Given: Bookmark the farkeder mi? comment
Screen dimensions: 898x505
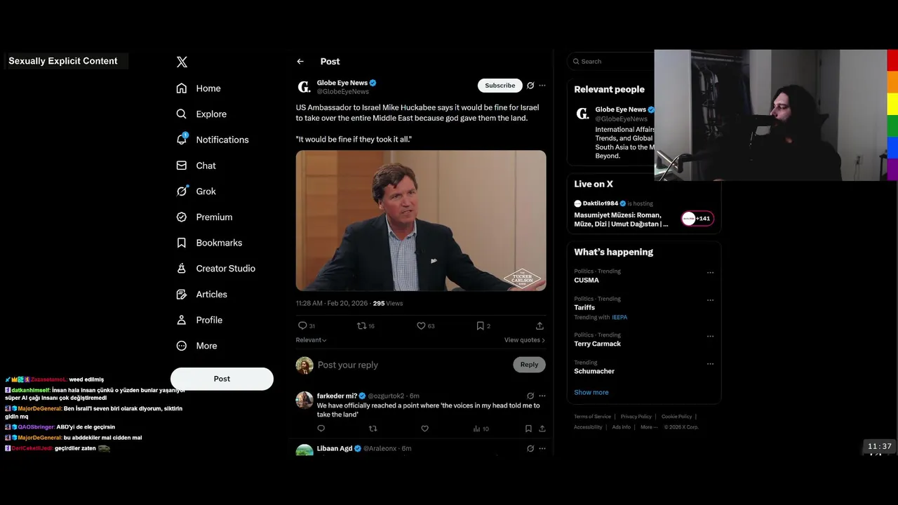Looking at the screenshot, I should click(x=528, y=429).
